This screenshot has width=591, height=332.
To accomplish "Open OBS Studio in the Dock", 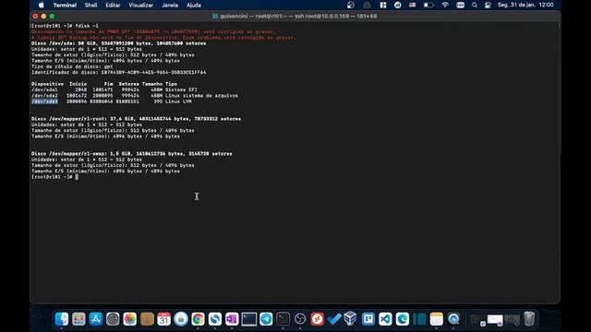I will pos(300,319).
